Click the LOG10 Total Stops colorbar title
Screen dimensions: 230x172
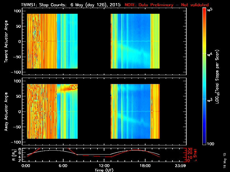pos(217,77)
